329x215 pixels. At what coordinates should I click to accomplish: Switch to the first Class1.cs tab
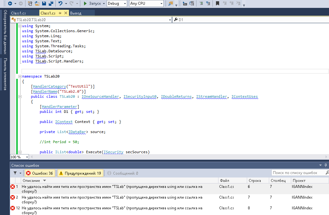[18, 13]
